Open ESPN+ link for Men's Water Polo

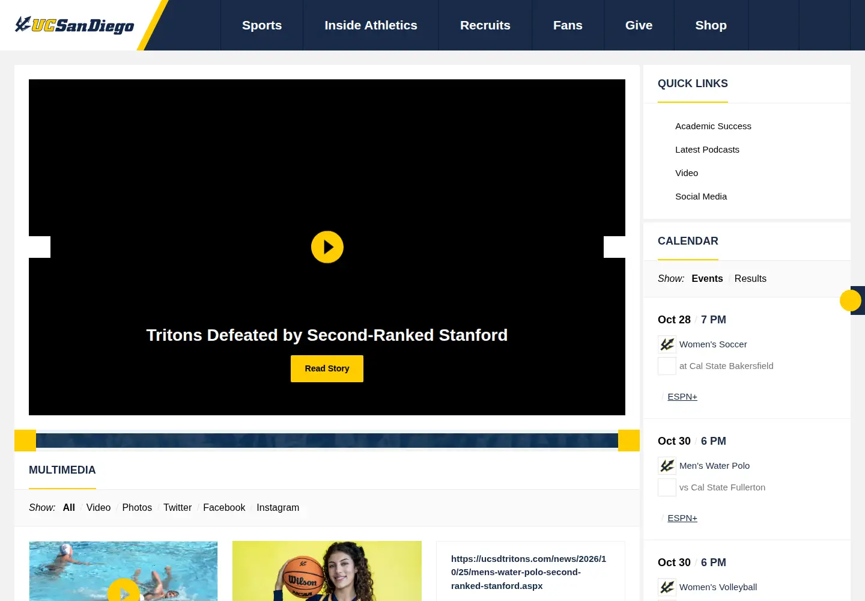pos(682,518)
